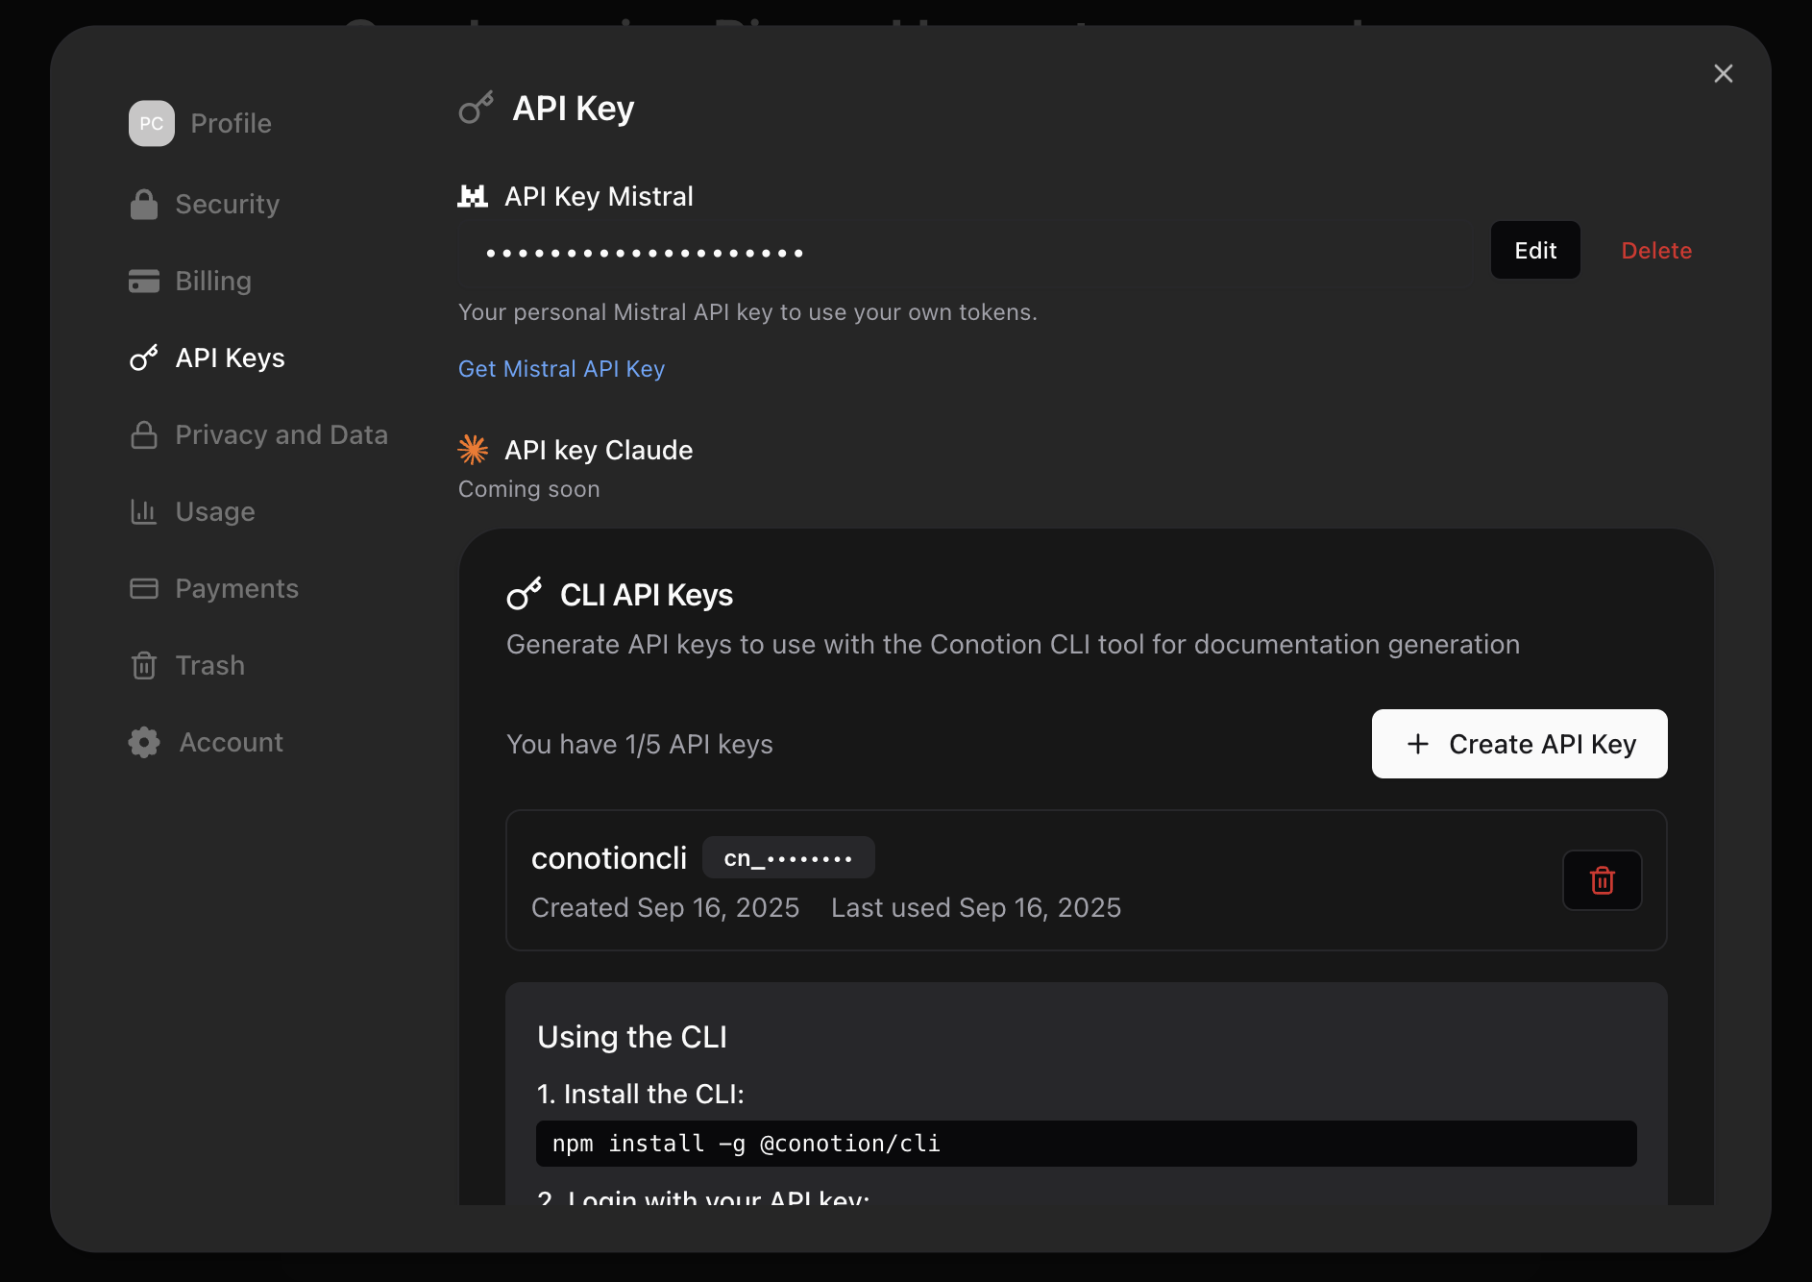Delete the conotioncli key via red trash icon

pos(1602,880)
